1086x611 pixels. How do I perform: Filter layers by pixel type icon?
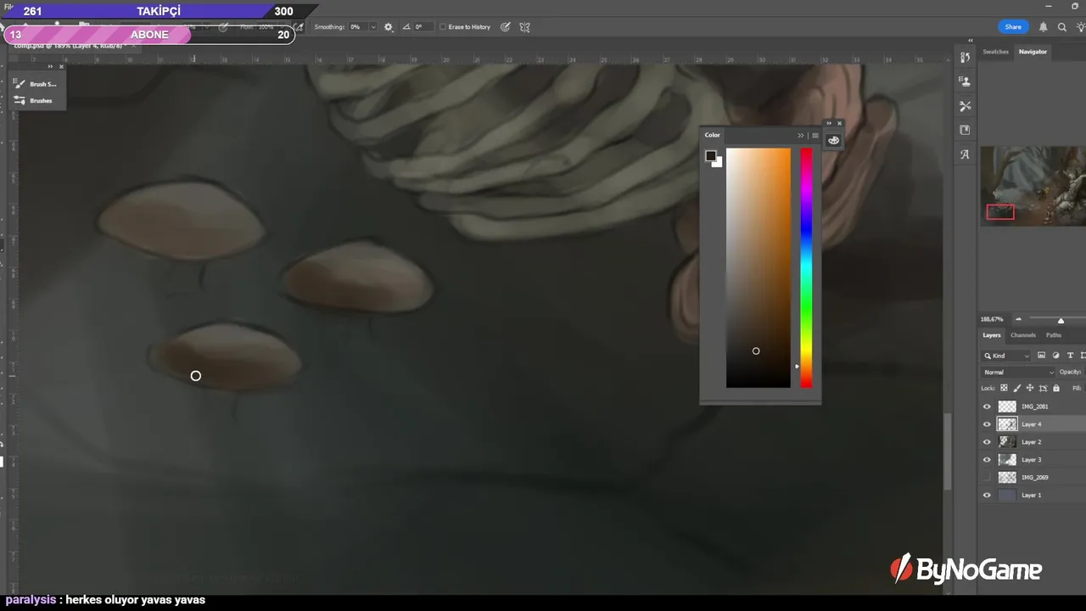point(1041,356)
